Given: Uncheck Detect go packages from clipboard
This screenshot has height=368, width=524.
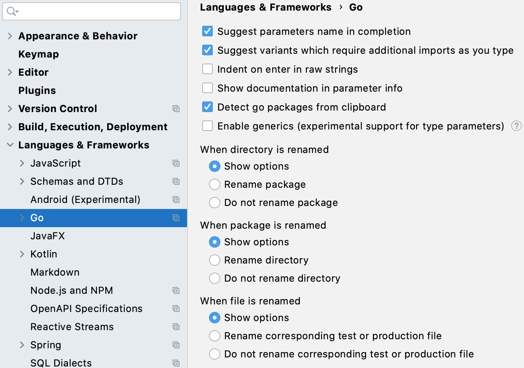Looking at the screenshot, I should click(x=207, y=107).
